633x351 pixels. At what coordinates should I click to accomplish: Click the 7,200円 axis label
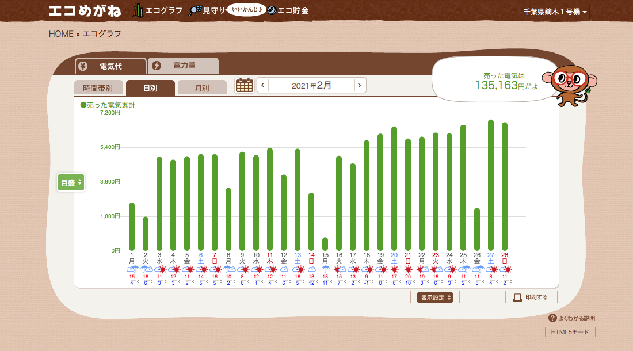pyautogui.click(x=110, y=113)
